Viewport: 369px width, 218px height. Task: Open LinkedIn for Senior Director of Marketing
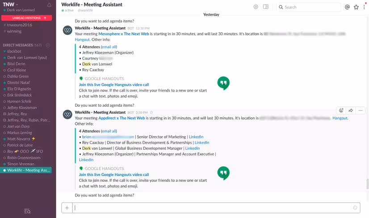coord(196,137)
